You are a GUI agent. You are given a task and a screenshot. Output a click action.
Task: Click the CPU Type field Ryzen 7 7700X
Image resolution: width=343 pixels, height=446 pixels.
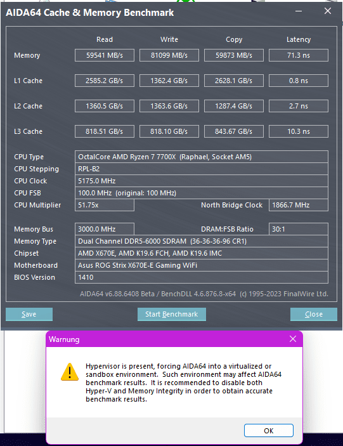coord(202,157)
